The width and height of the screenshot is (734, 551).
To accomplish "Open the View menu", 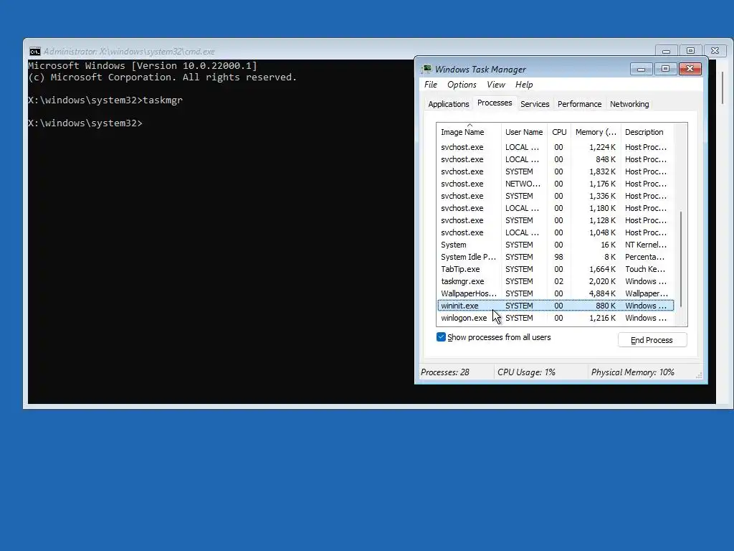I will click(496, 85).
